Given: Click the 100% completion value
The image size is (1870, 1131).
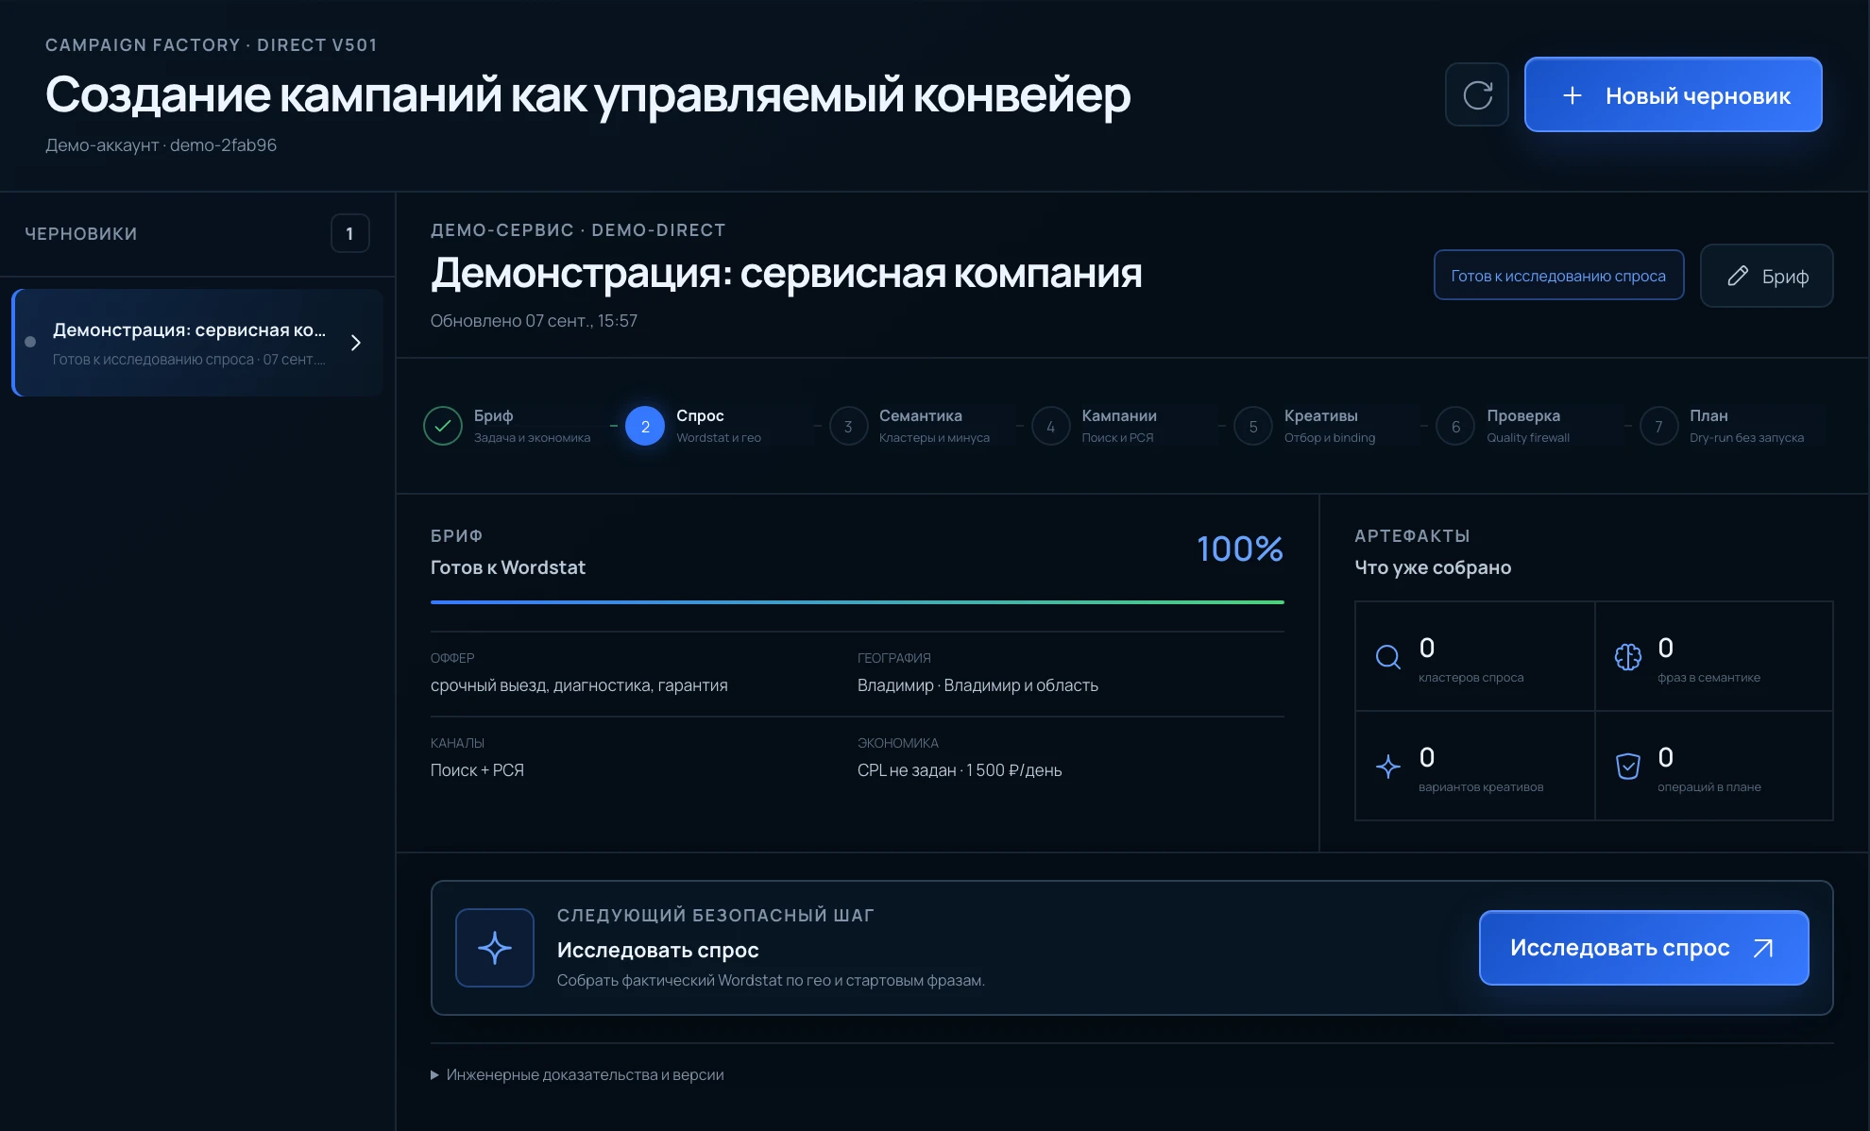Looking at the screenshot, I should (x=1239, y=549).
